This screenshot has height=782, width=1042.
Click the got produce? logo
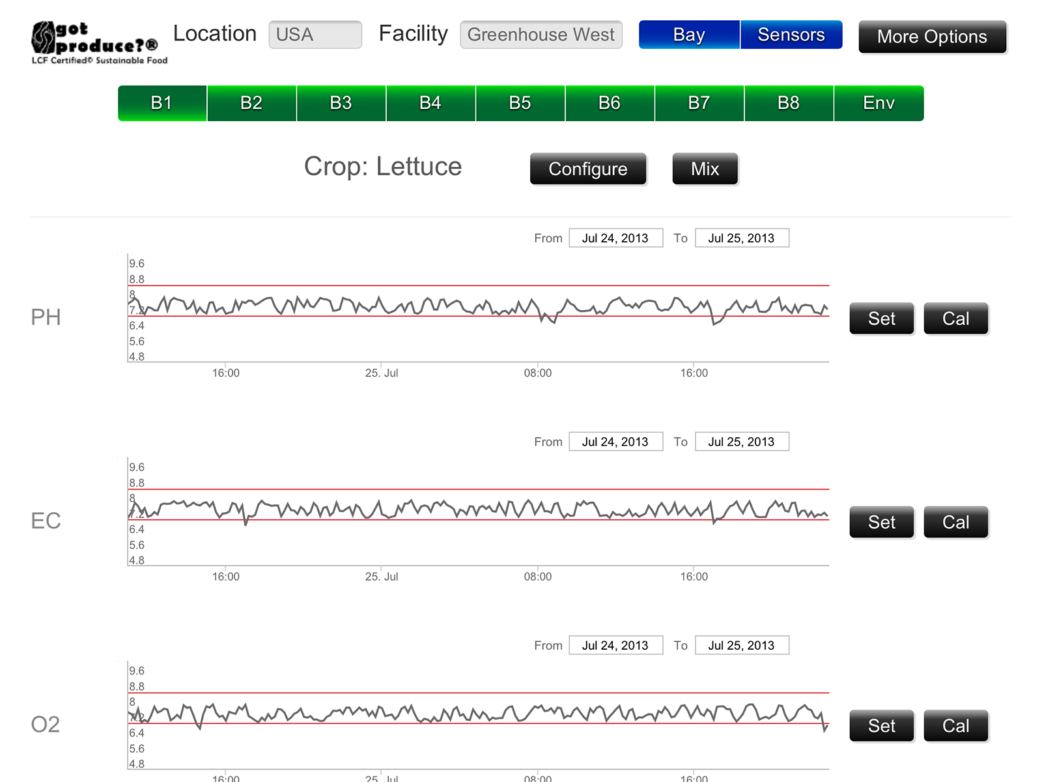(x=98, y=42)
